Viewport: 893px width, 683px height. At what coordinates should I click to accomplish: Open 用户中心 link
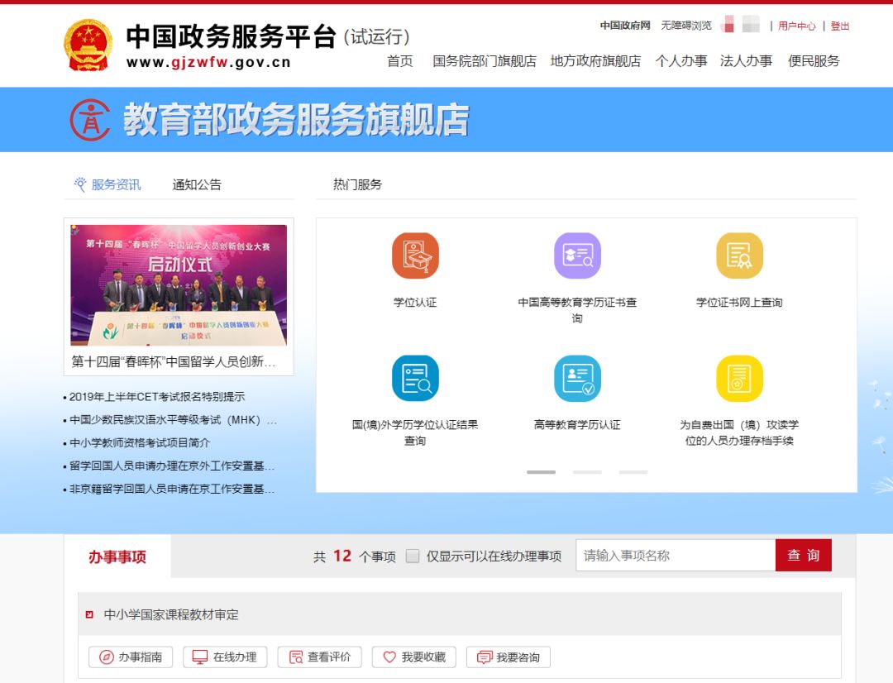point(797,26)
